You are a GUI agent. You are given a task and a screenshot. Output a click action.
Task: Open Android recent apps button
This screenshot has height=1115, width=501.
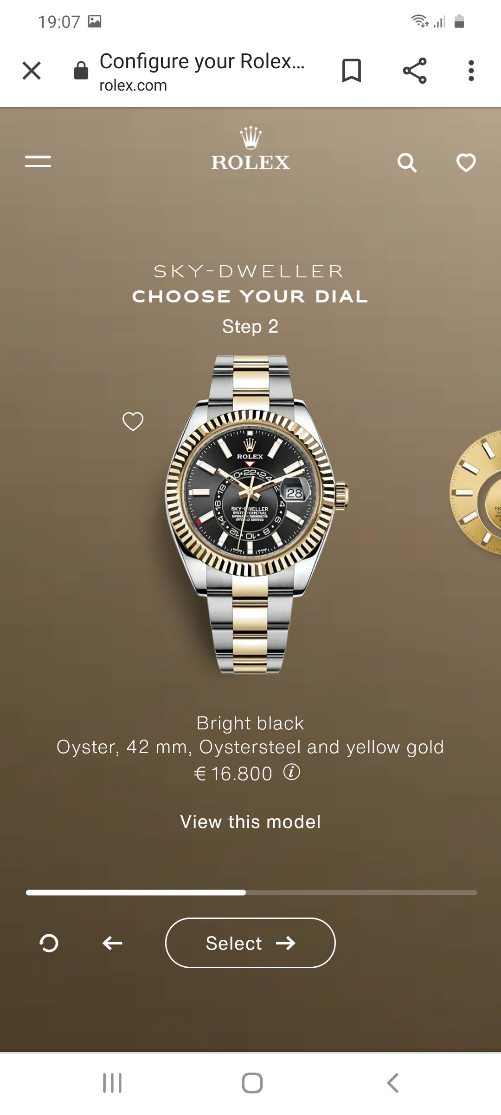tap(112, 1083)
